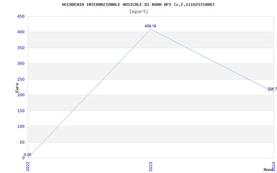Click the 300 y-axis tick label
This screenshot has width=277, height=173.
click(21, 64)
